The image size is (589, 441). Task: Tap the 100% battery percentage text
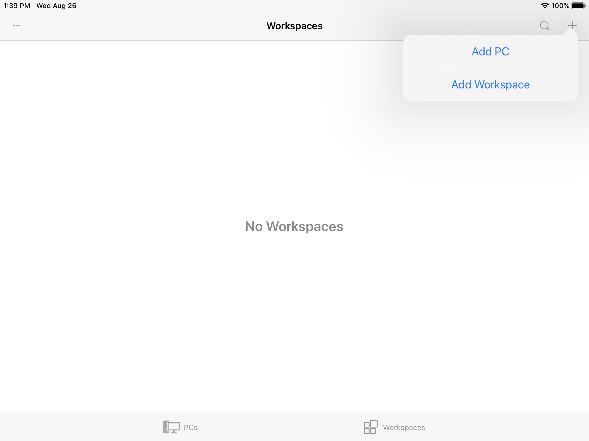[x=560, y=6]
